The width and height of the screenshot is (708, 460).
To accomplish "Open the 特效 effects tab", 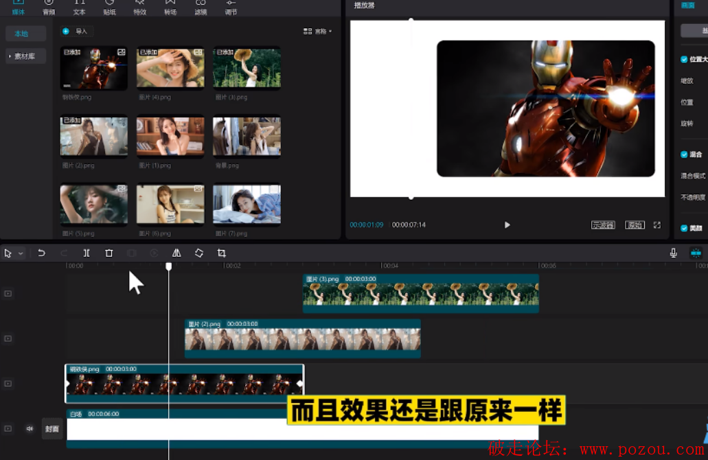I will tap(140, 8).
